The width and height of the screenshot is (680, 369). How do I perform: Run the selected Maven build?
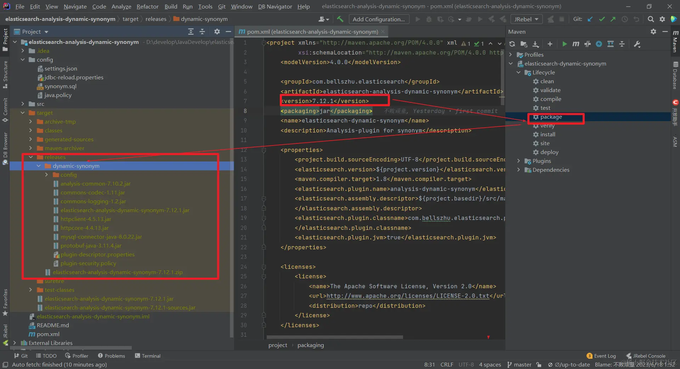pos(565,44)
